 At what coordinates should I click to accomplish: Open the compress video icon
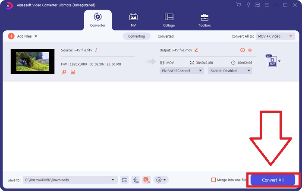point(250,50)
